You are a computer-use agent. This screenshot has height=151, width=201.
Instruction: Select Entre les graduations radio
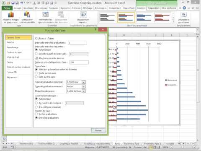pyautogui.click(x=36, y=118)
